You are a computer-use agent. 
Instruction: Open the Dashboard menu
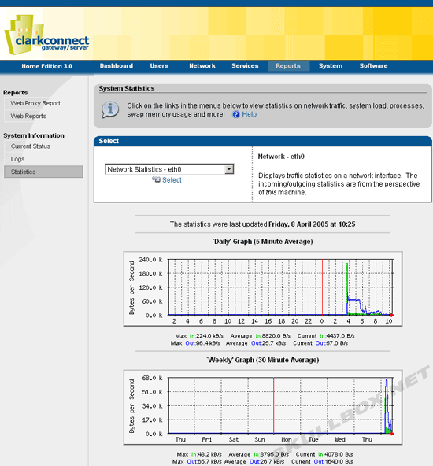point(117,66)
